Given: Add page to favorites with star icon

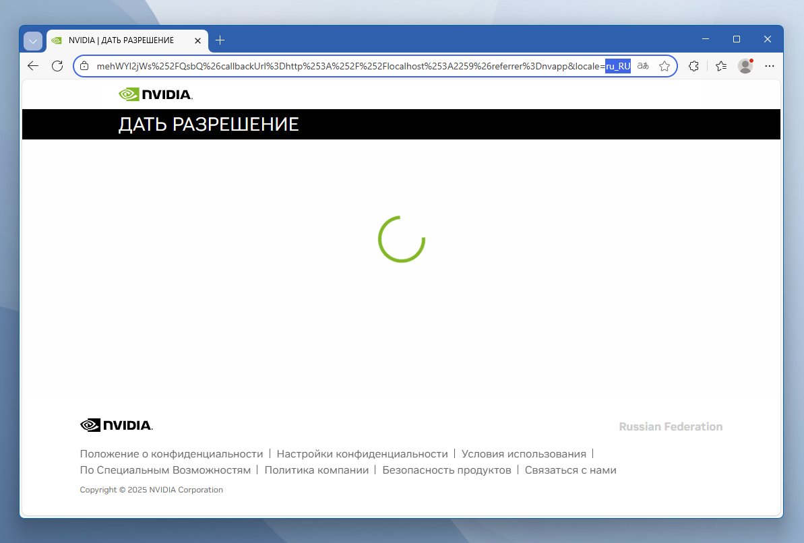Looking at the screenshot, I should tap(664, 66).
